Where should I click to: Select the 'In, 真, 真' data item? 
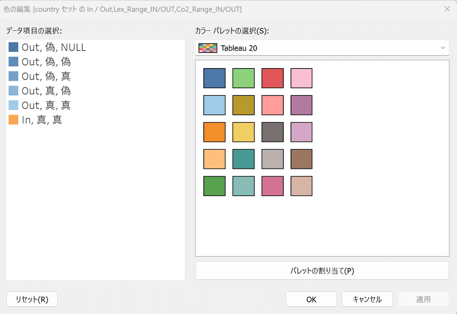point(95,120)
